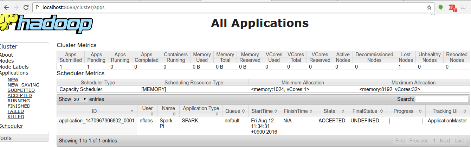Bookmark this page with the star icon
The width and height of the screenshot is (471, 147).
pyautogui.click(x=429, y=7)
